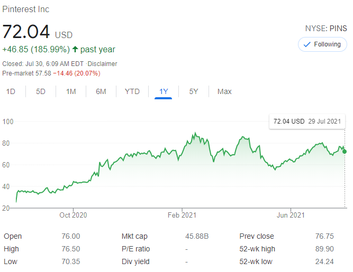Click the Open value 76.00
The image size is (353, 272).
[71, 236]
